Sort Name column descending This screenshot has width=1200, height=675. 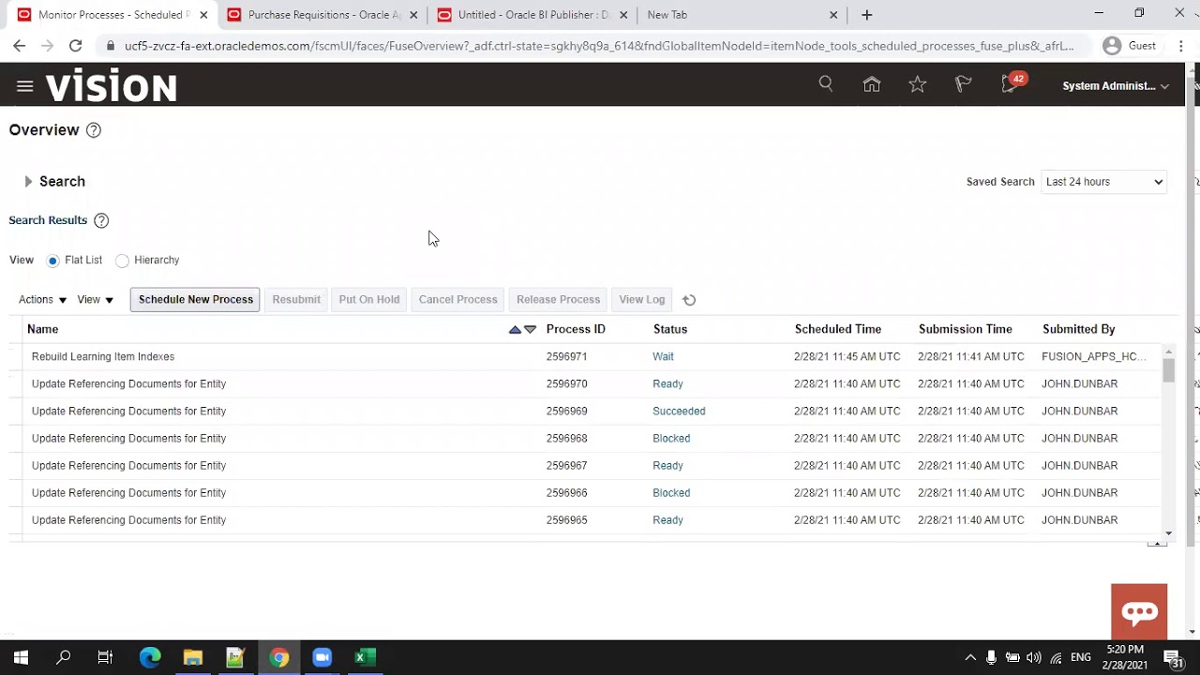click(531, 329)
